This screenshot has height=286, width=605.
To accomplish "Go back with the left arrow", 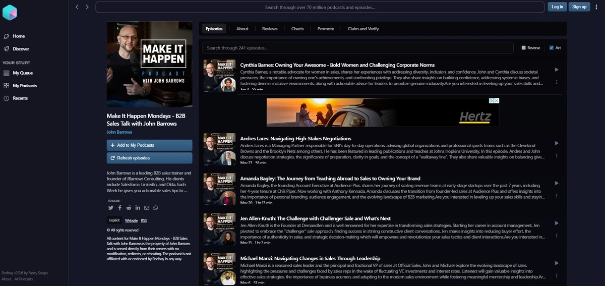I will tap(77, 7).
